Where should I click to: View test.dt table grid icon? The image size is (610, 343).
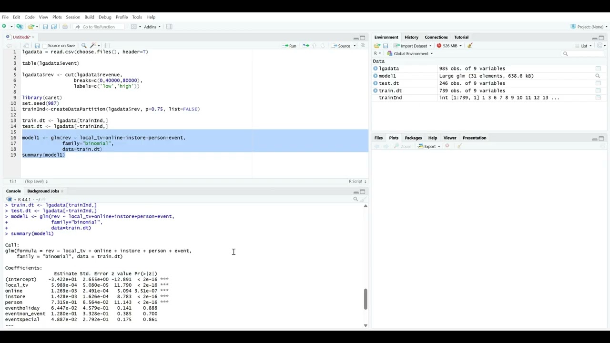click(x=598, y=83)
